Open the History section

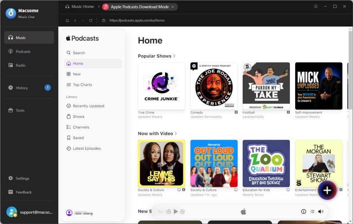tap(29, 87)
